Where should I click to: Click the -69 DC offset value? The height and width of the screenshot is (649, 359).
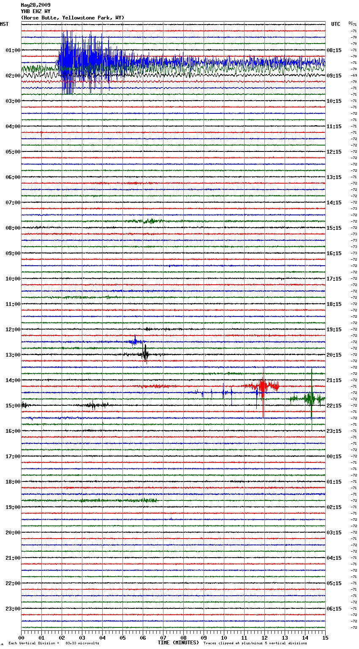(x=354, y=75)
